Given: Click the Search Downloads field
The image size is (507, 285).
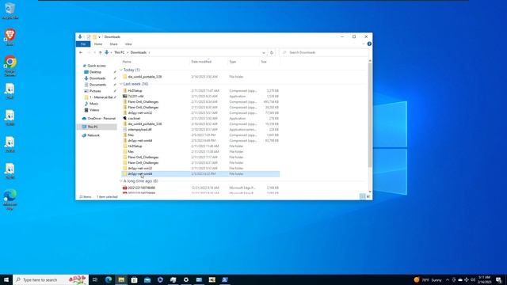Looking at the screenshot, I should pyautogui.click(x=324, y=53).
